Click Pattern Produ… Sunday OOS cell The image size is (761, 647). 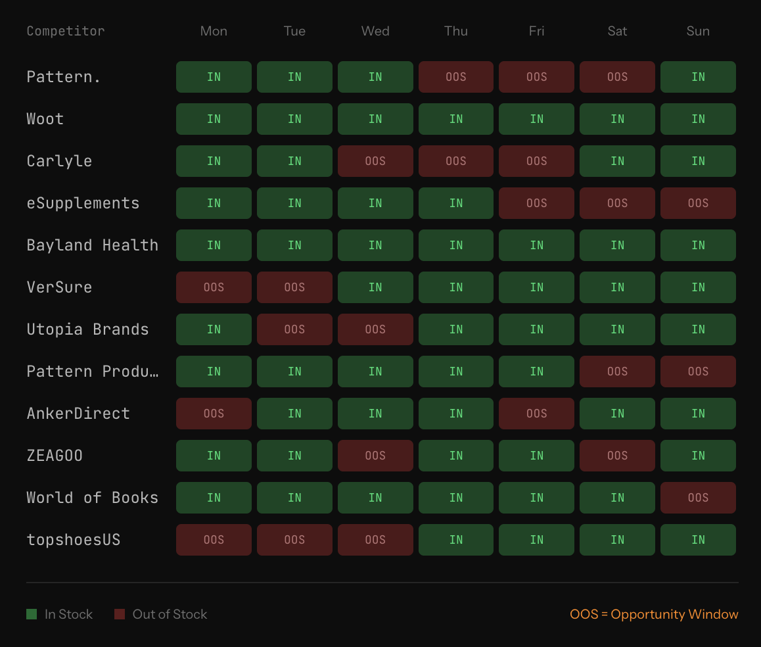coord(698,371)
